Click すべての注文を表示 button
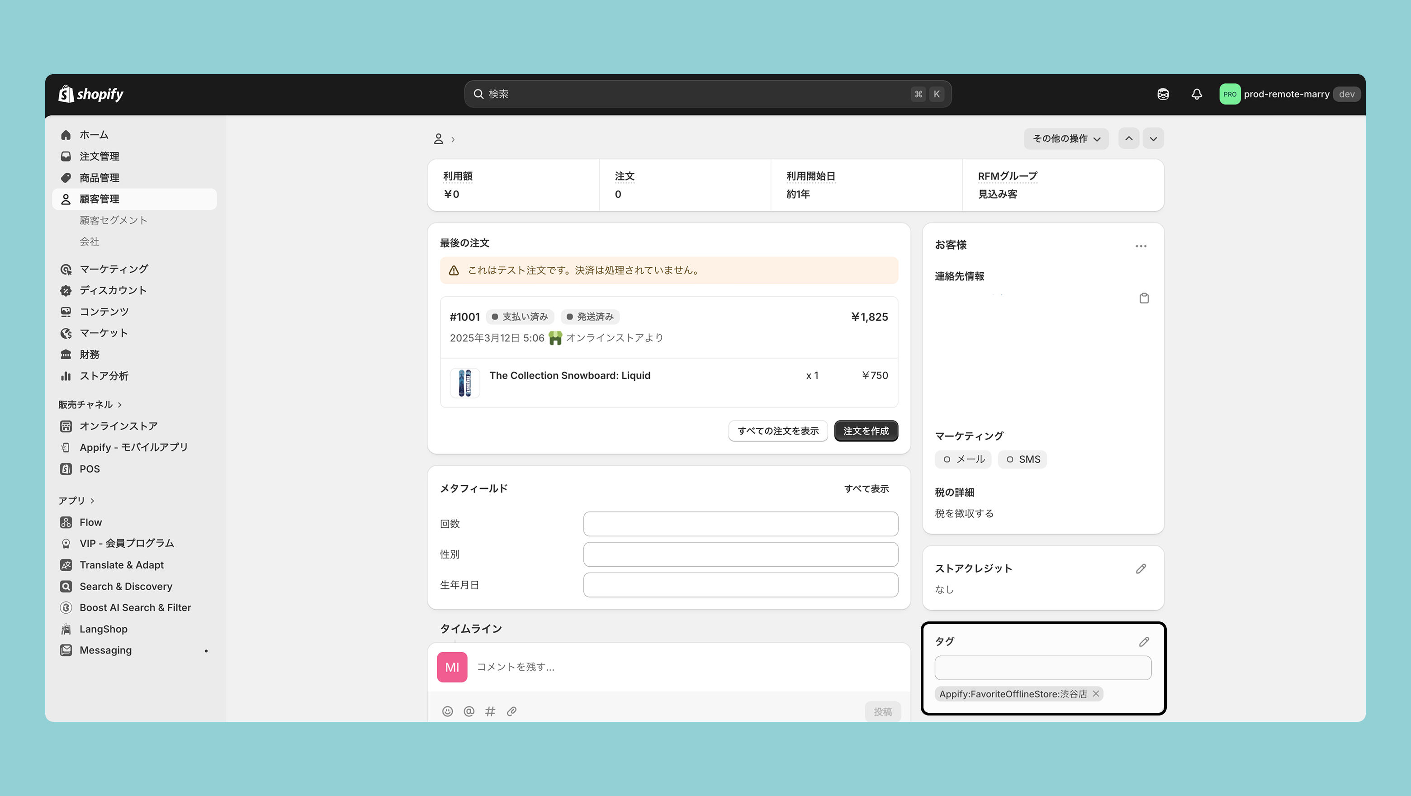Image resolution: width=1411 pixels, height=796 pixels. (778, 431)
